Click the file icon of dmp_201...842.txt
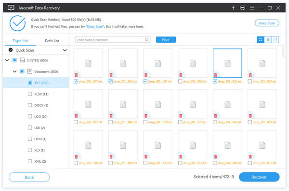The width and height of the screenshot is (289, 191). point(123,63)
